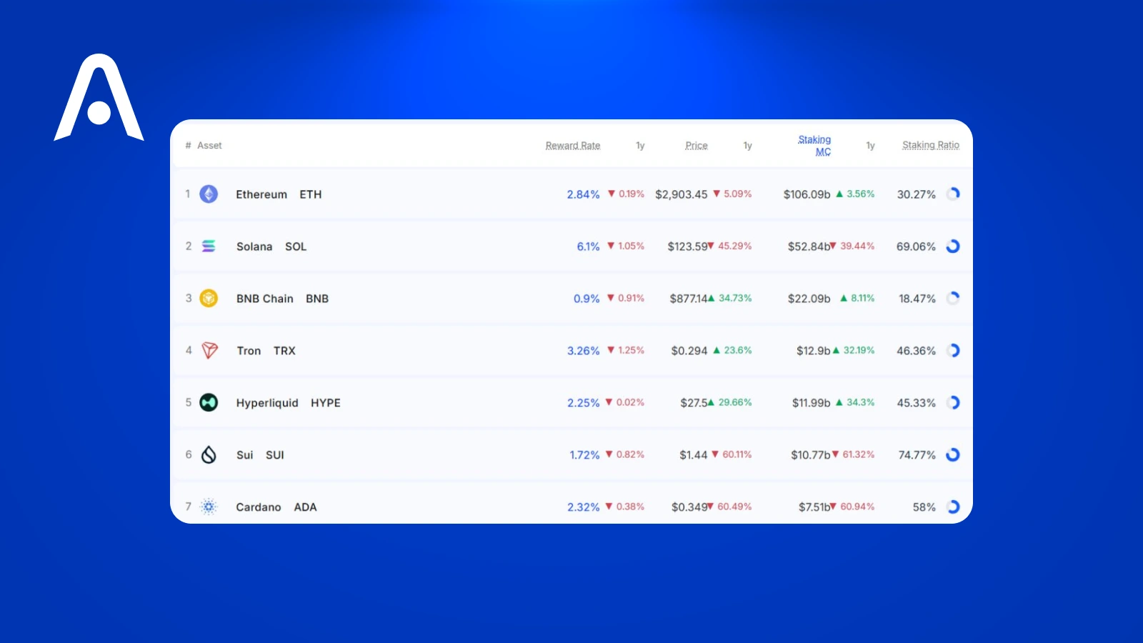The height and width of the screenshot is (643, 1143).
Task: Click the 1y header next to Price
Action: point(748,145)
